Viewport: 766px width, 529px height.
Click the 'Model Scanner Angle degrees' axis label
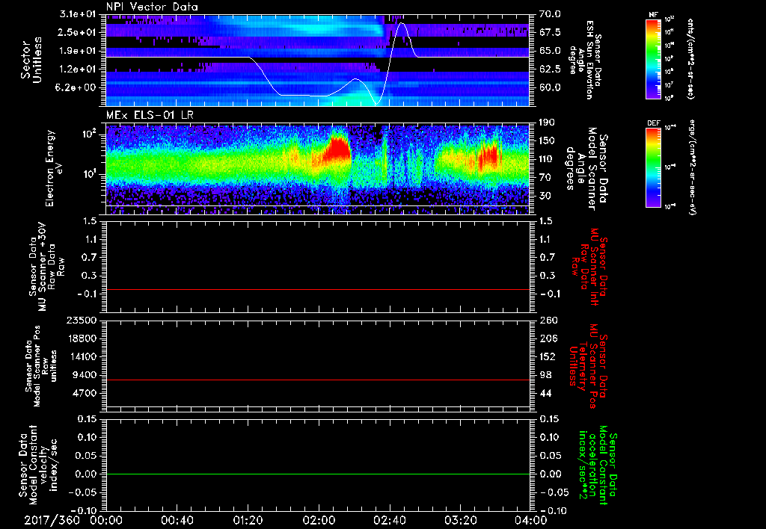(x=586, y=168)
